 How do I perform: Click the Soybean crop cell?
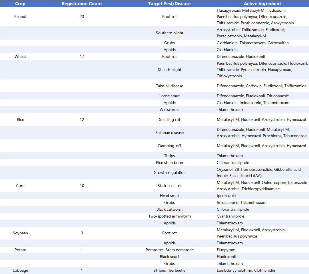20,233
